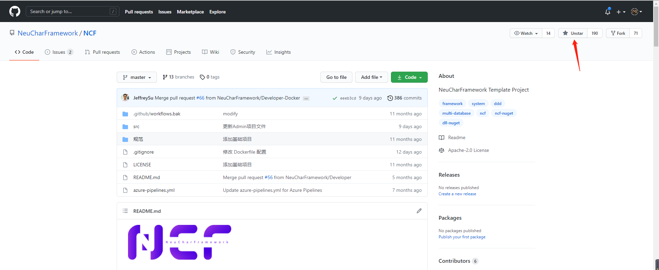Open the LICENSE file
The image size is (659, 270).
142,165
